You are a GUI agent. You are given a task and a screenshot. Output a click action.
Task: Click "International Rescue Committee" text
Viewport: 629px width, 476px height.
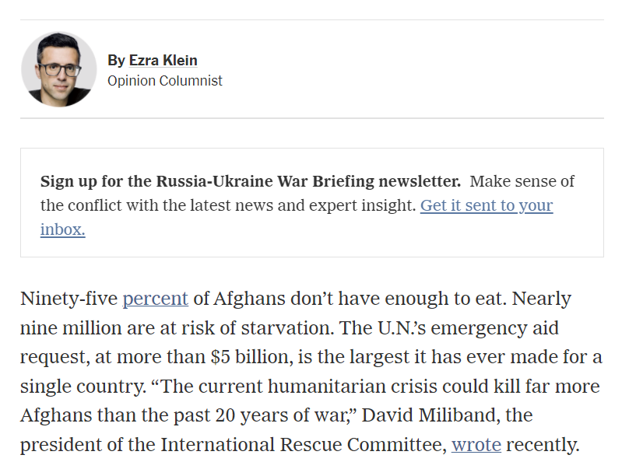click(x=302, y=445)
